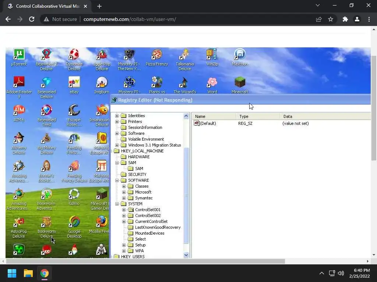Select the SECURITY registry key

137,174
